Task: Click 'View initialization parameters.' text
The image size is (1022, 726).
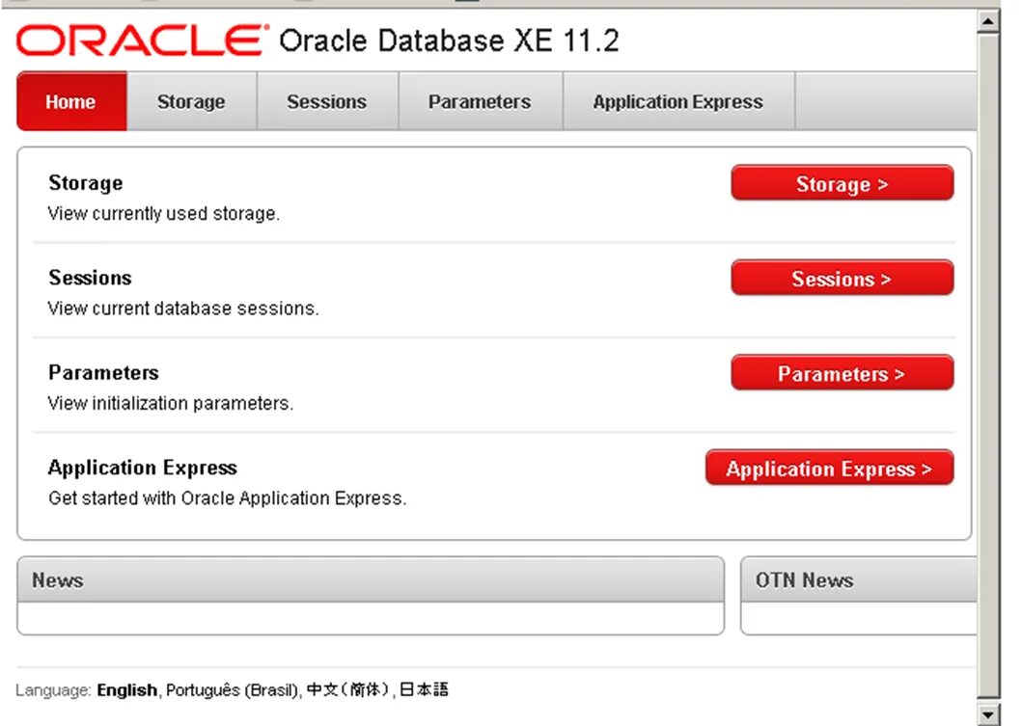Action: pos(171,403)
